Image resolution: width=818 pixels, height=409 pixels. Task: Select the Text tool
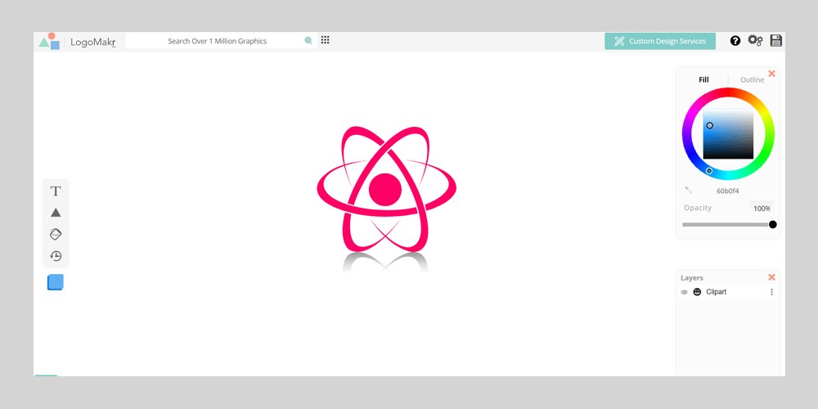(56, 191)
